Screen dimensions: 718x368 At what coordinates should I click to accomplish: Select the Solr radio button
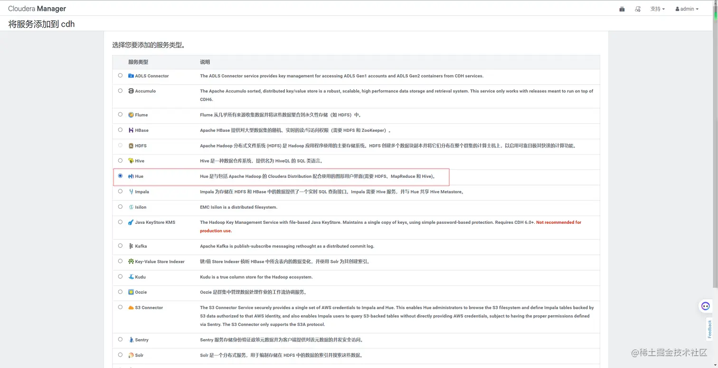[x=120, y=355]
